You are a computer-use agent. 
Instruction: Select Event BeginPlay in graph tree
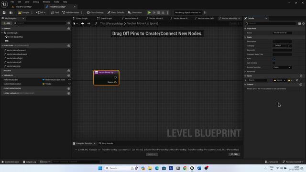click(x=15, y=37)
